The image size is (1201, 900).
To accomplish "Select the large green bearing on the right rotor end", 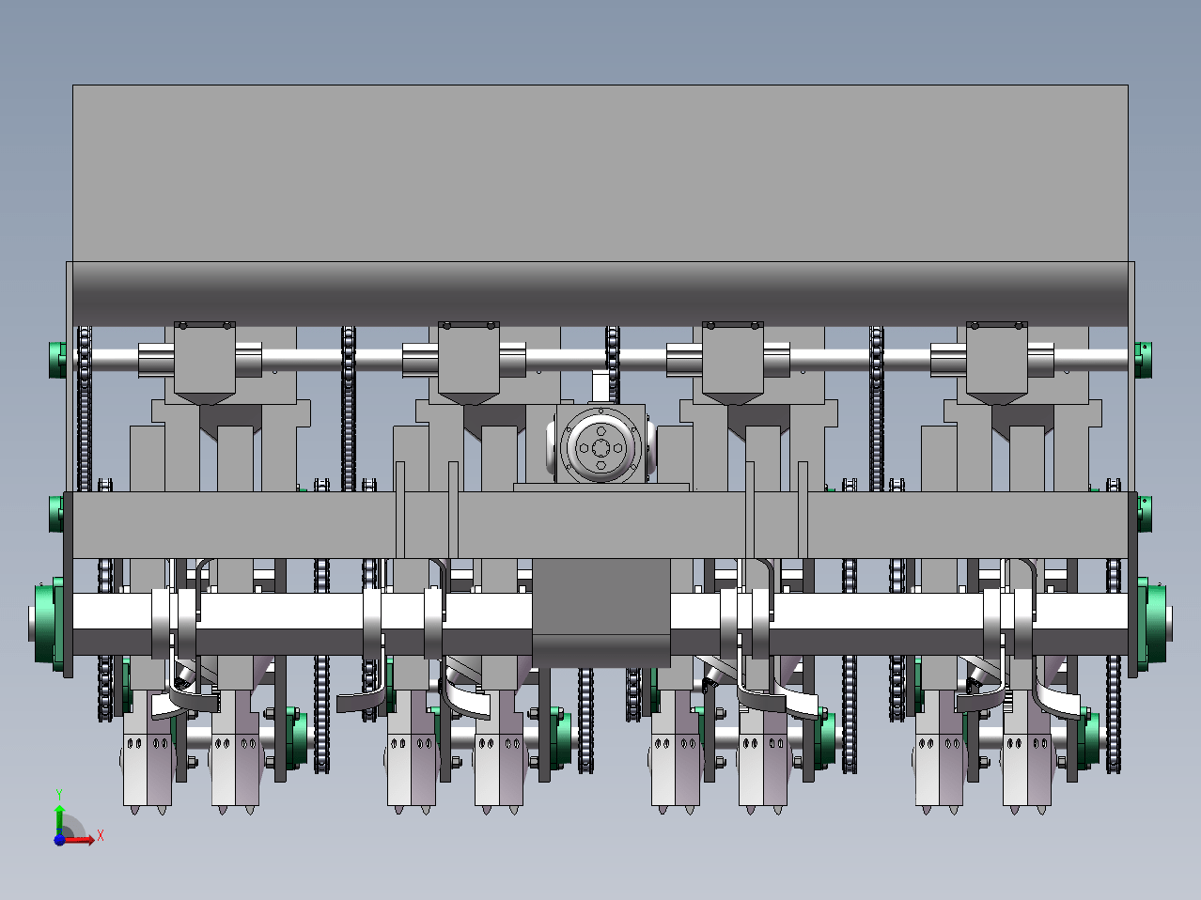I will coord(1152,622).
